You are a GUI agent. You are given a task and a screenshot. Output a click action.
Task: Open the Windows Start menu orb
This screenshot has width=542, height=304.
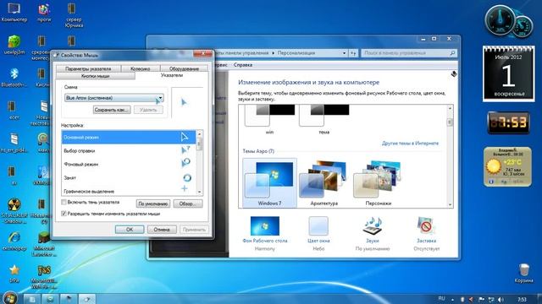[x=9, y=298]
